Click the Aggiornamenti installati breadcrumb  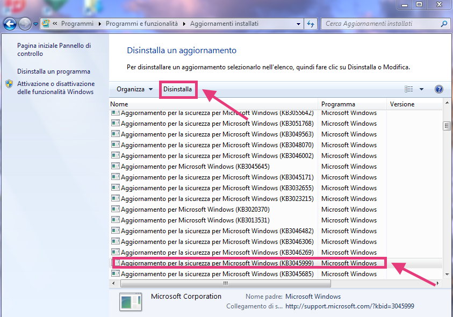[224, 24]
